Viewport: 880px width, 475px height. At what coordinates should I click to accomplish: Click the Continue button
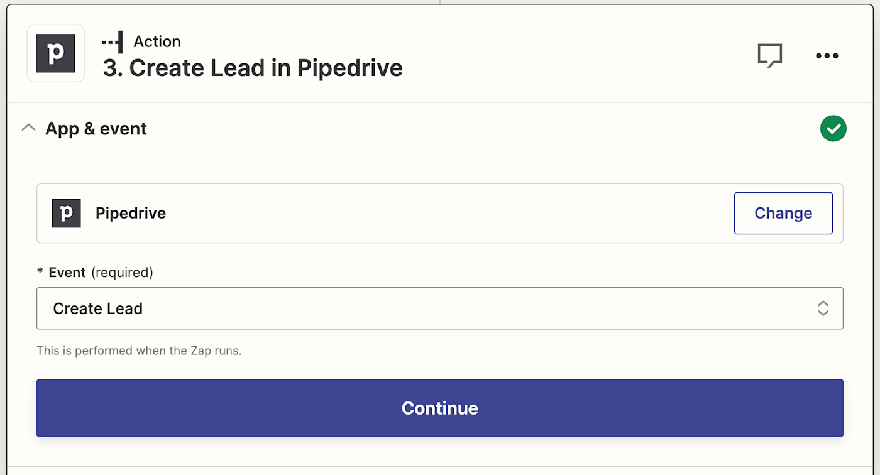coord(439,408)
